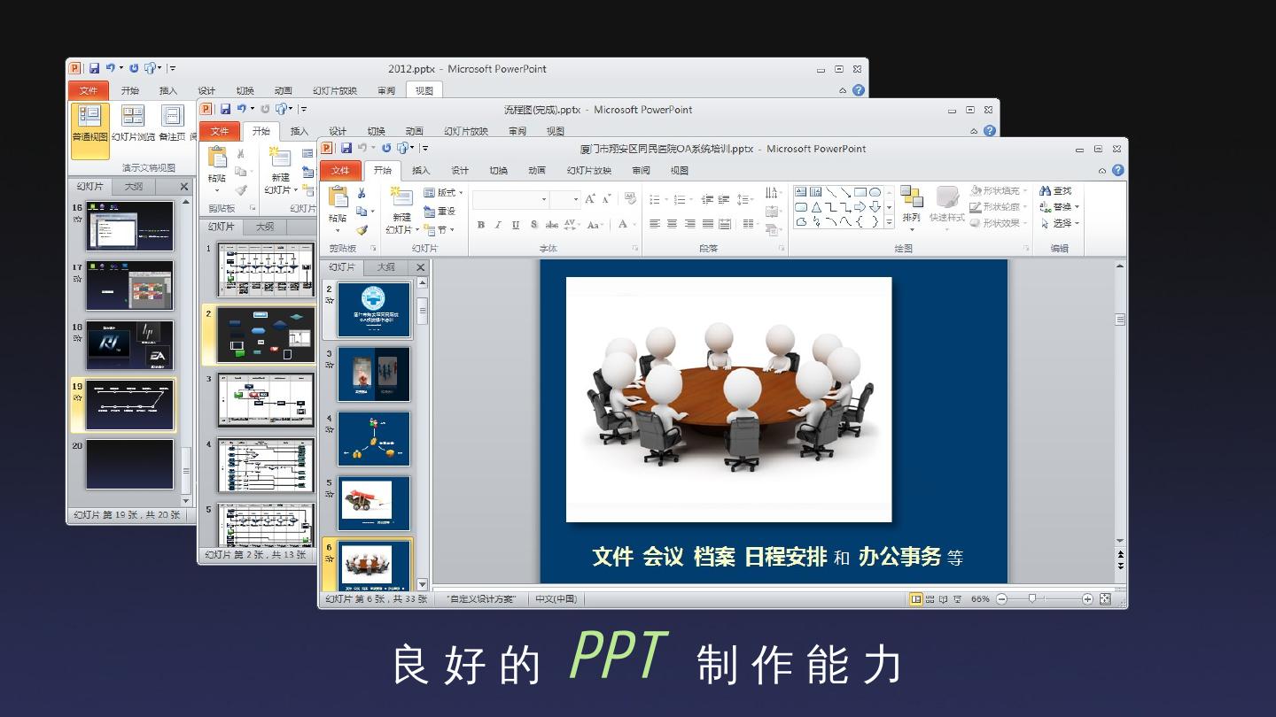This screenshot has width=1276, height=717.
Task: Select slide 3 thumbnail in the front window
Action: click(374, 374)
